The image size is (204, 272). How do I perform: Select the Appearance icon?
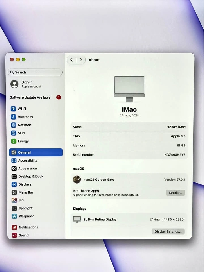pyautogui.click(x=14, y=168)
